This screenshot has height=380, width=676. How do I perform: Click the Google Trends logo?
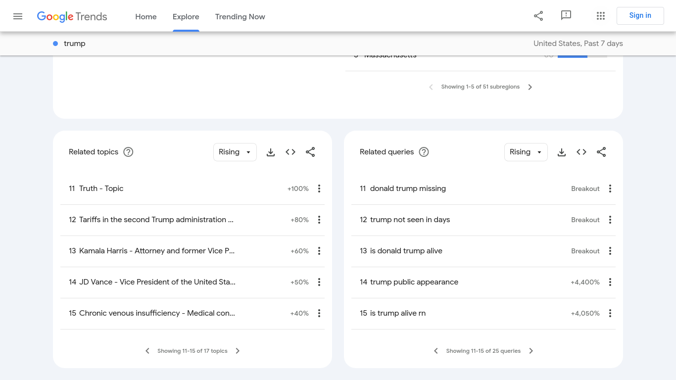pyautogui.click(x=72, y=16)
